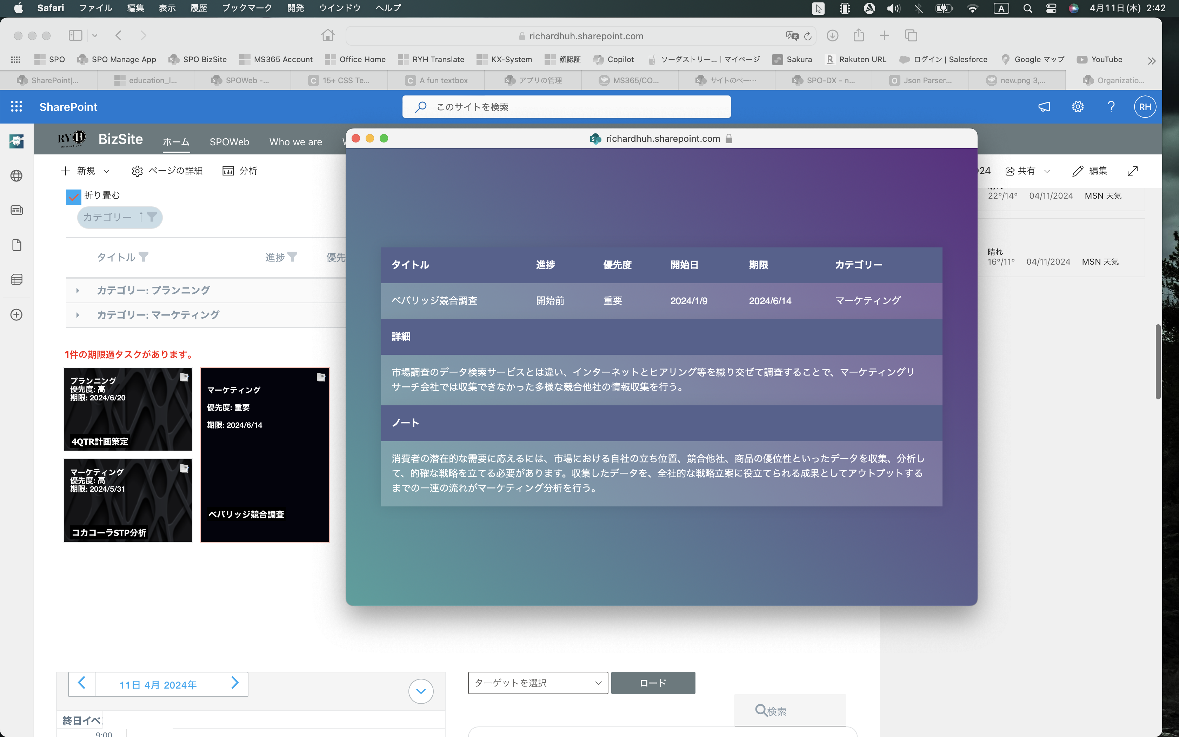Click the globe icon in left rail
Viewport: 1179px width, 737px height.
tap(16, 176)
